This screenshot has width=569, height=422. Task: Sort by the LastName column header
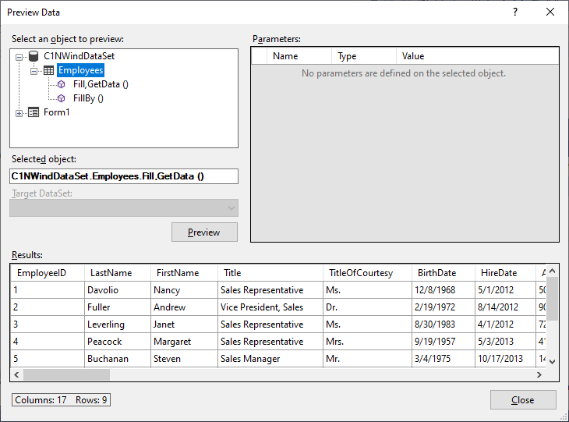(x=111, y=273)
